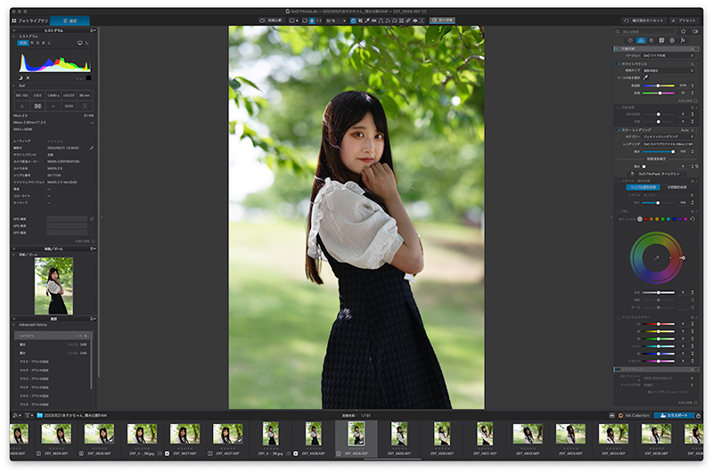Screen dimensions: 713x473
Task: Click the navigator preview thumbnail
Action: (53, 286)
